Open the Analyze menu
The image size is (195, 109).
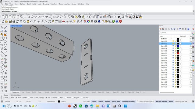(67, 4)
